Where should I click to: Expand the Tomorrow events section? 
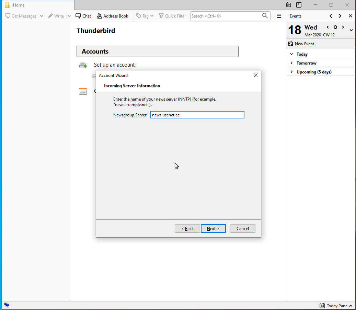tap(291, 63)
